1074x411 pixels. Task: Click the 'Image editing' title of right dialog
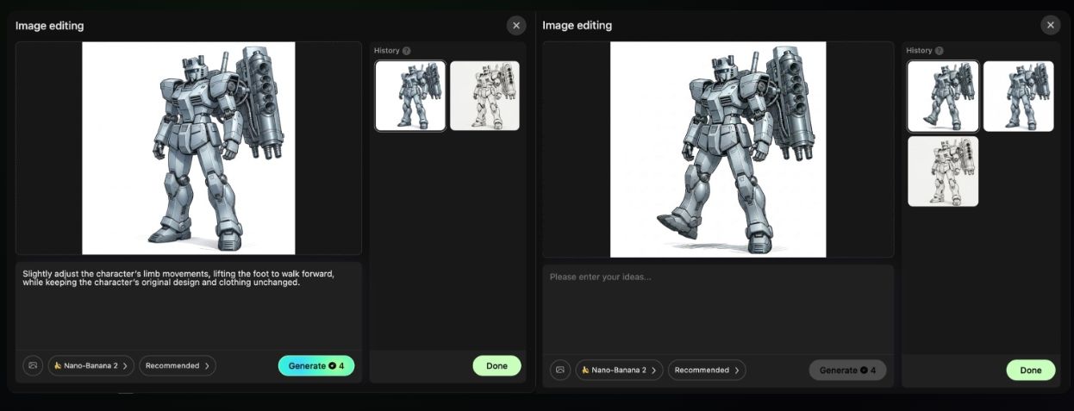point(578,26)
